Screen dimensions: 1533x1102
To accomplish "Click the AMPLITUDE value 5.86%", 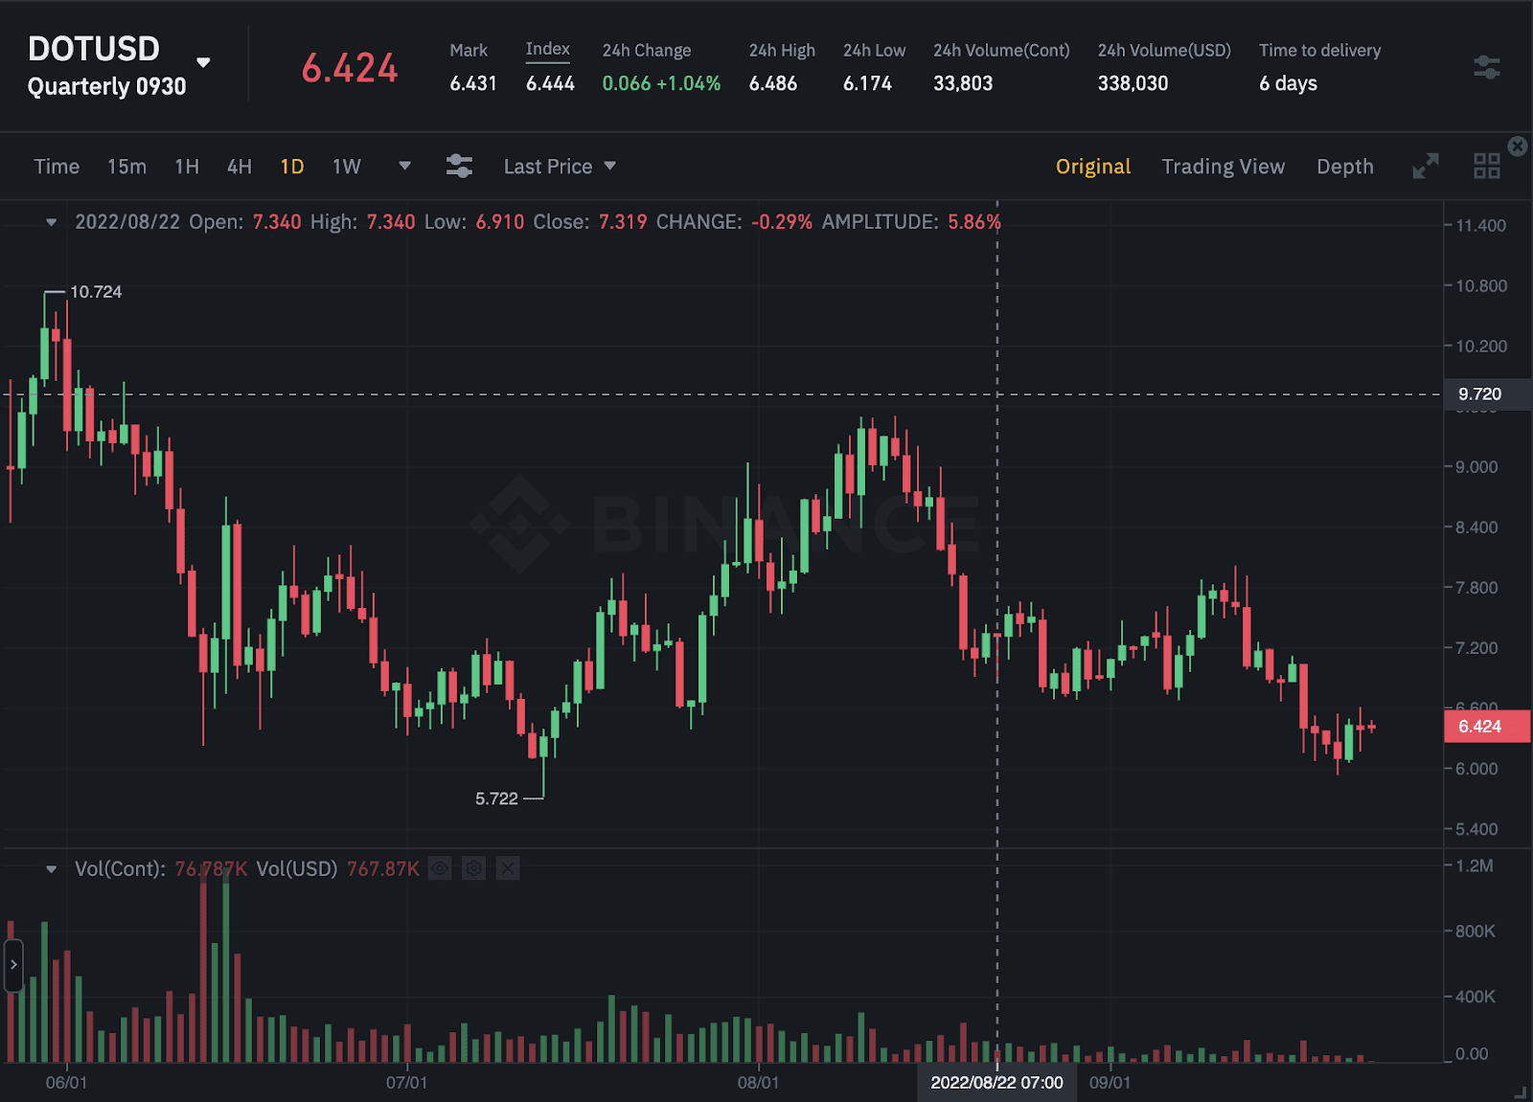I will pyautogui.click(x=974, y=222).
